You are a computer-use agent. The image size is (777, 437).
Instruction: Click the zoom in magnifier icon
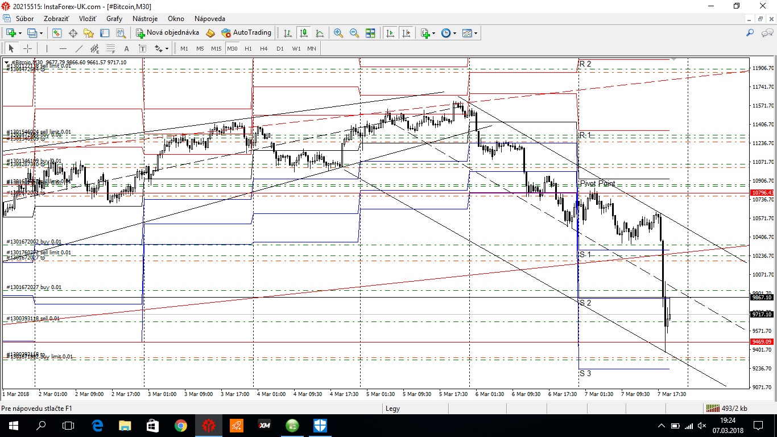pyautogui.click(x=338, y=33)
